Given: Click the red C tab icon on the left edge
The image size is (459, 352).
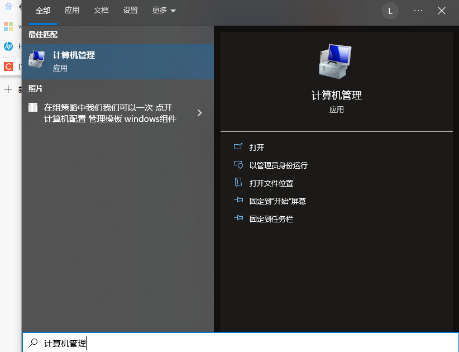Looking at the screenshot, I should click(8, 66).
